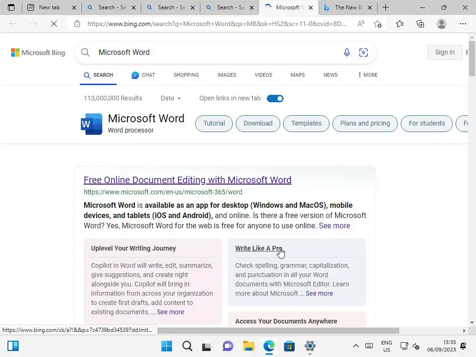Open the browser profile avatar
This screenshot has width=476, height=357.
pyautogui.click(x=442, y=24)
